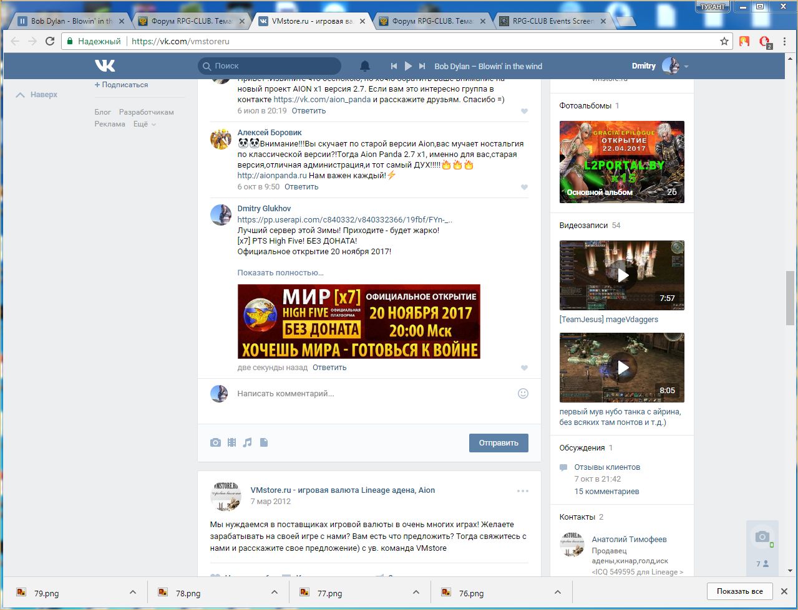Switch to the Bob Dylan browser tab
Image resolution: width=798 pixels, height=610 pixels.
[x=71, y=21]
